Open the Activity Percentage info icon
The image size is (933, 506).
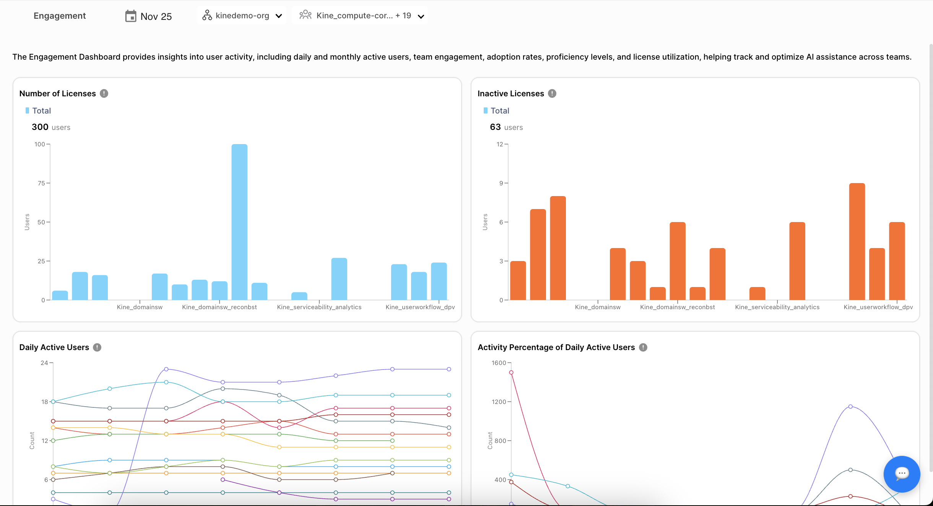pyautogui.click(x=643, y=347)
